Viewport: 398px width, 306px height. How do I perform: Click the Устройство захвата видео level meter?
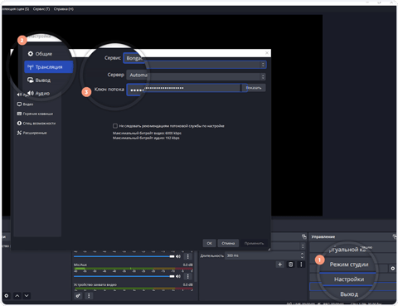[133, 289]
